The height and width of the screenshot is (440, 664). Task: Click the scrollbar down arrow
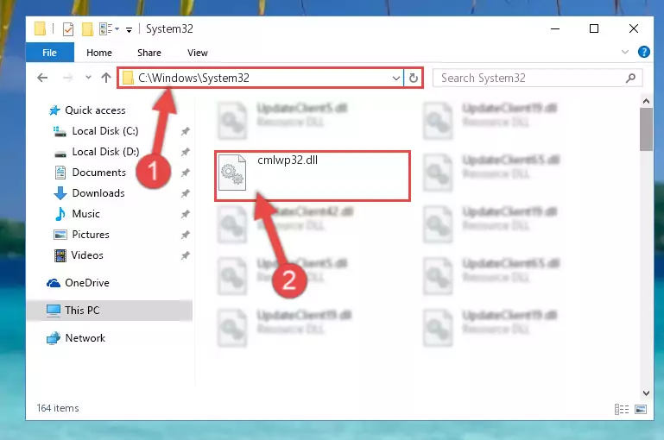[646, 393]
